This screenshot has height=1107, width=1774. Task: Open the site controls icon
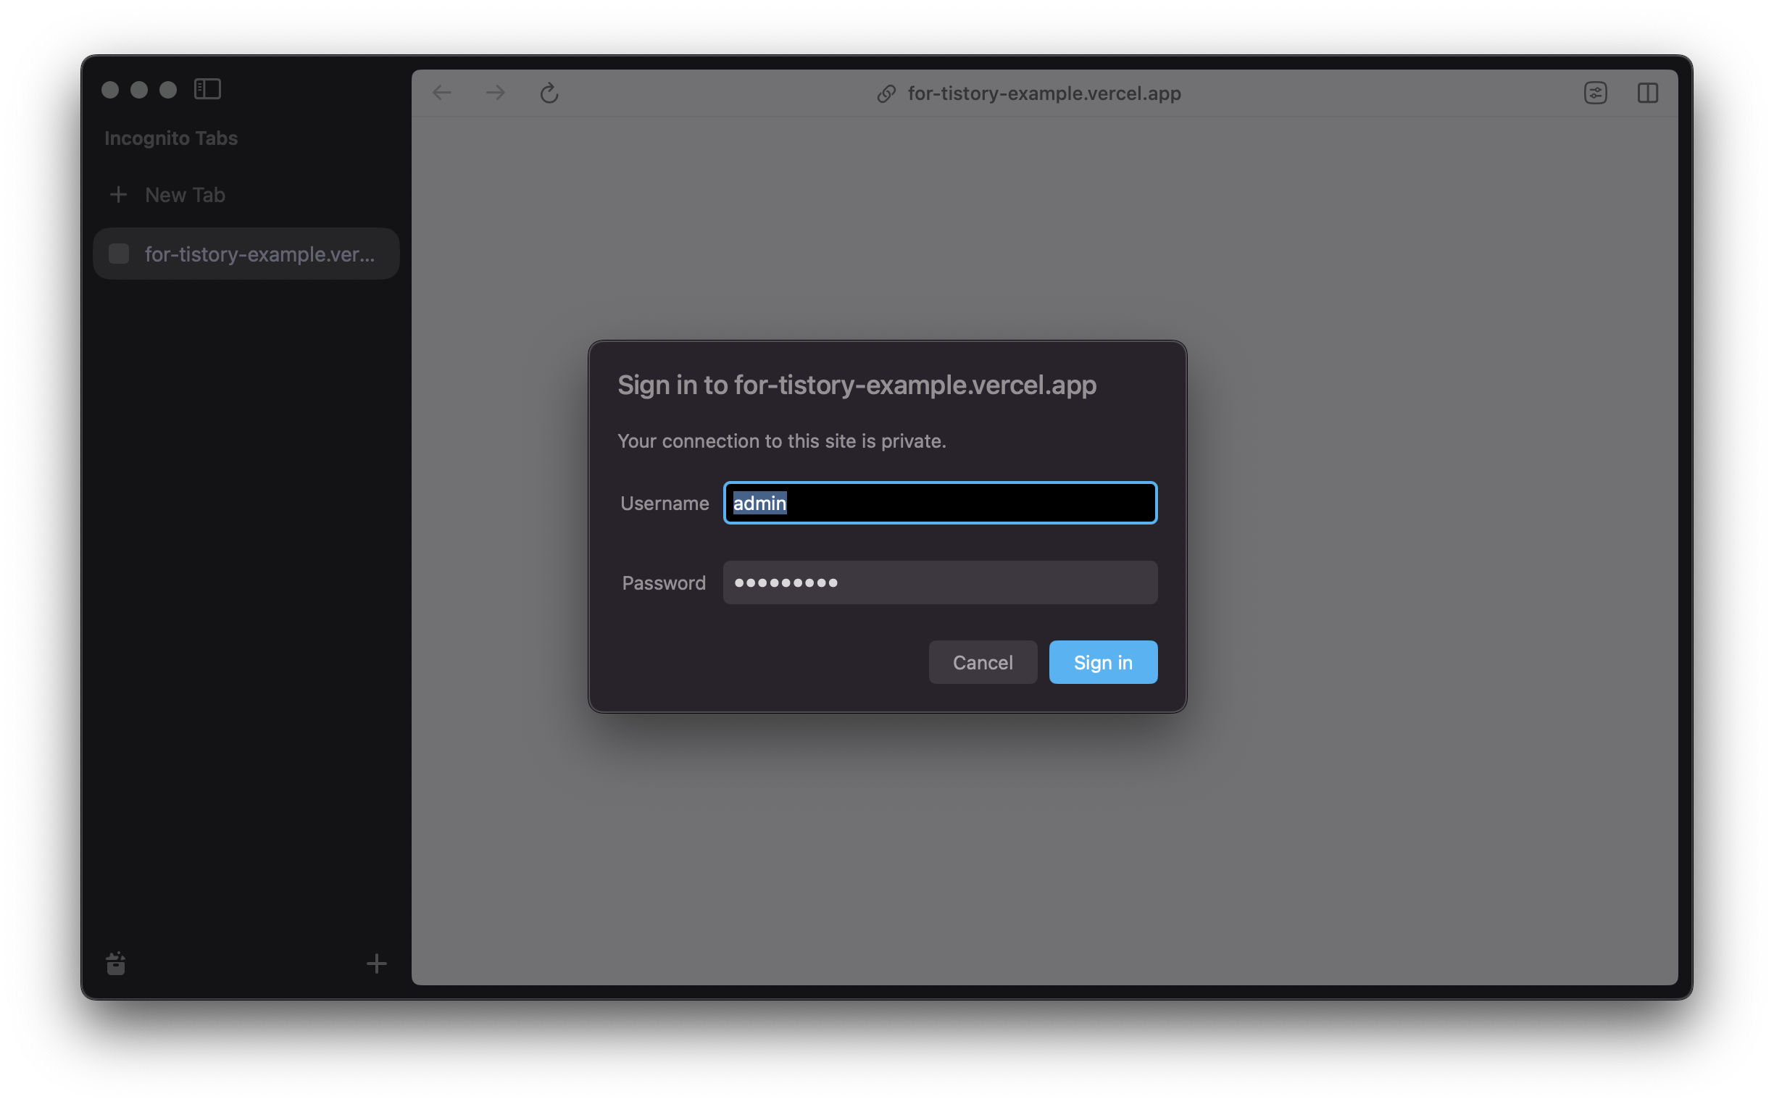click(x=1595, y=93)
